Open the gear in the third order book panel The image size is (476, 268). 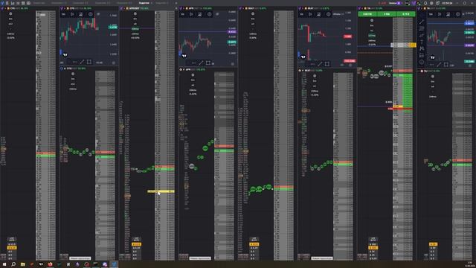[x=135, y=14]
